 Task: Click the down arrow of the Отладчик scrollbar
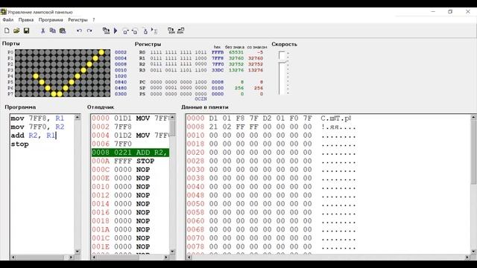point(172,252)
